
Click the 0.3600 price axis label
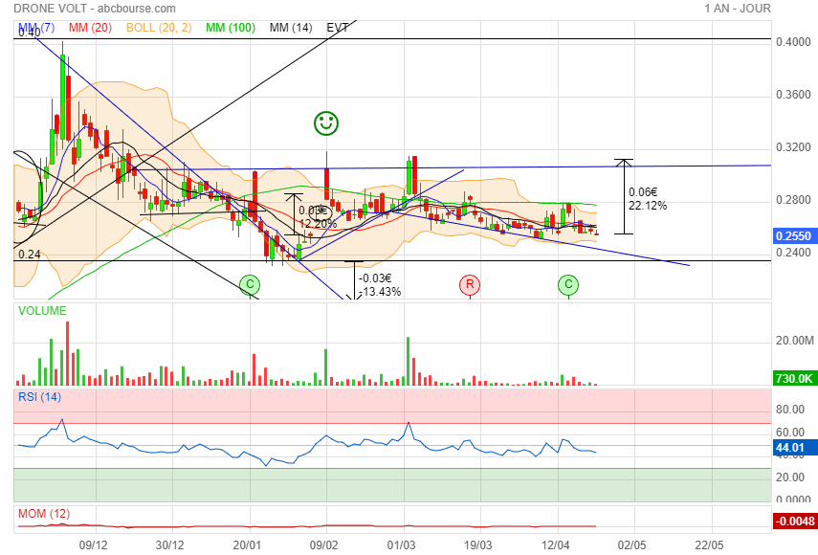tap(793, 95)
